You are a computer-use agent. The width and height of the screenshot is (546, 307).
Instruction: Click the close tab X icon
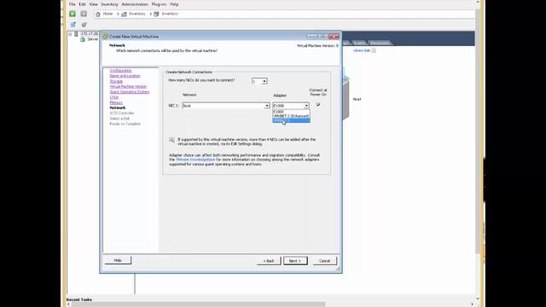coord(374,50)
